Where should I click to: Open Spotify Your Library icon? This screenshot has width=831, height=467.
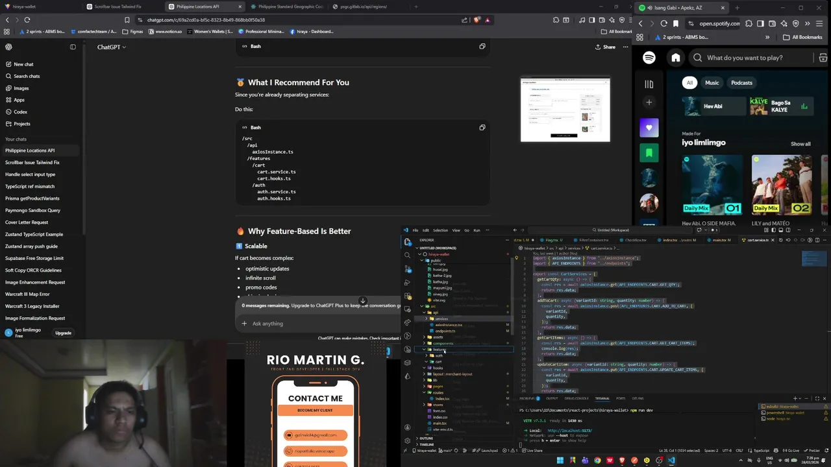(649, 84)
